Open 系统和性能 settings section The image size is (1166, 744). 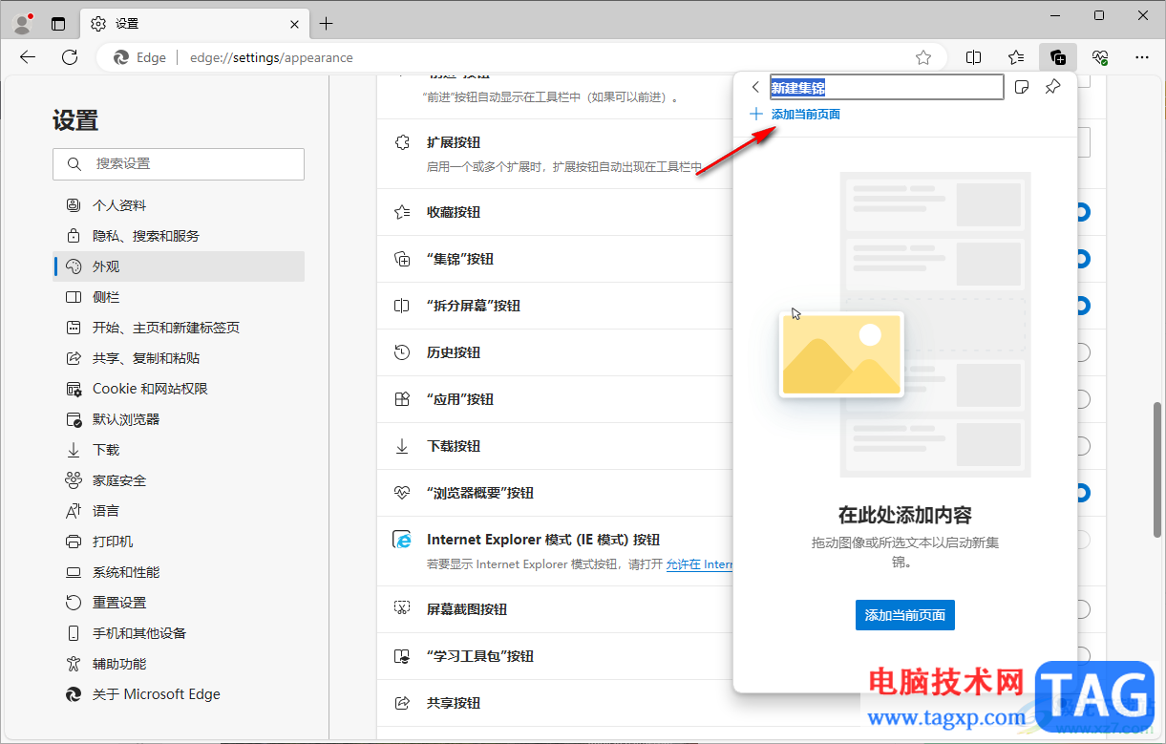[x=179, y=572]
